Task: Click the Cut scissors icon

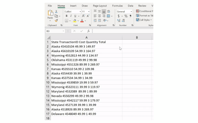Action: point(56,12)
